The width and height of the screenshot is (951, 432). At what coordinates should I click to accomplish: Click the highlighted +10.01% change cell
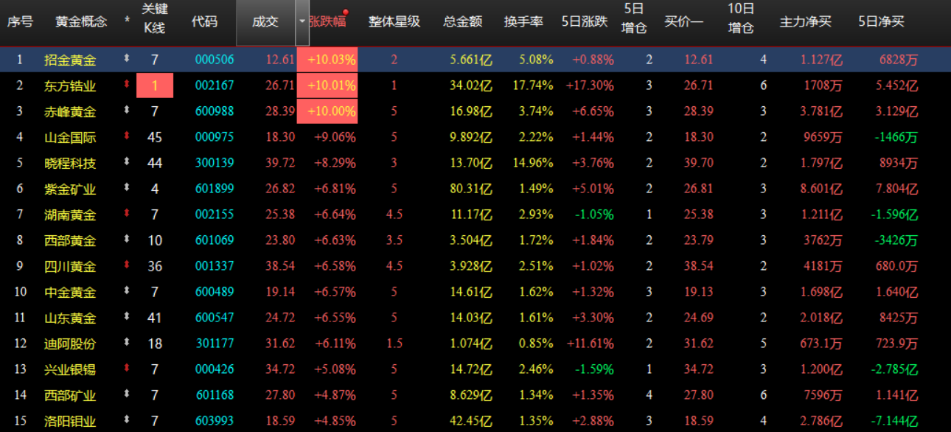click(327, 86)
